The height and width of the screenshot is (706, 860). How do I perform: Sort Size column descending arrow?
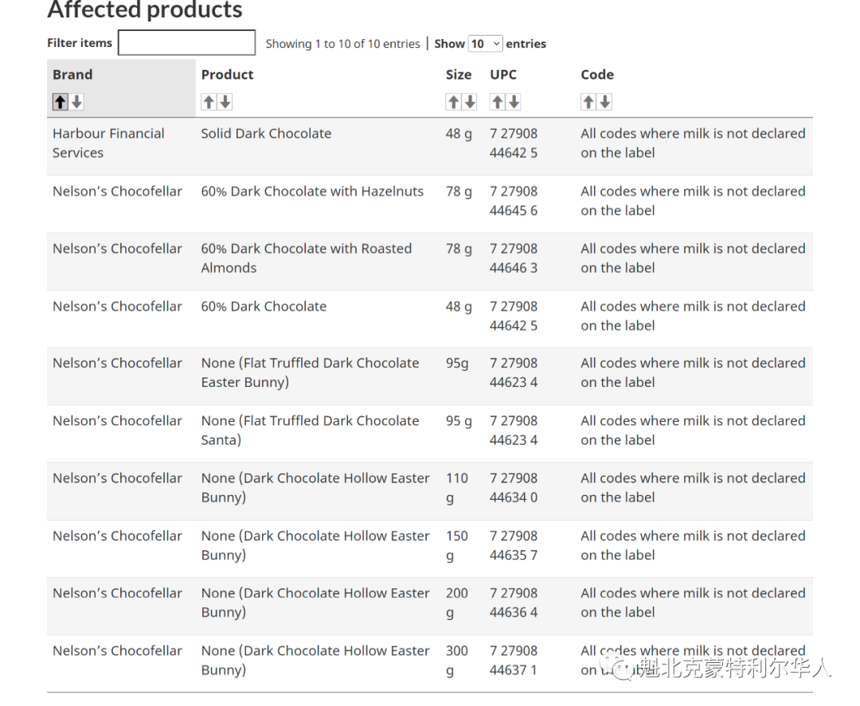click(470, 102)
